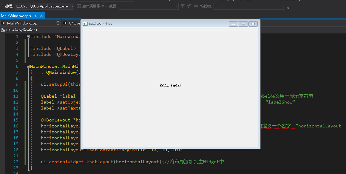Click the navigation bar up/down stepper
Image resolution: width=346 pixels, height=174 pixels.
58,23
